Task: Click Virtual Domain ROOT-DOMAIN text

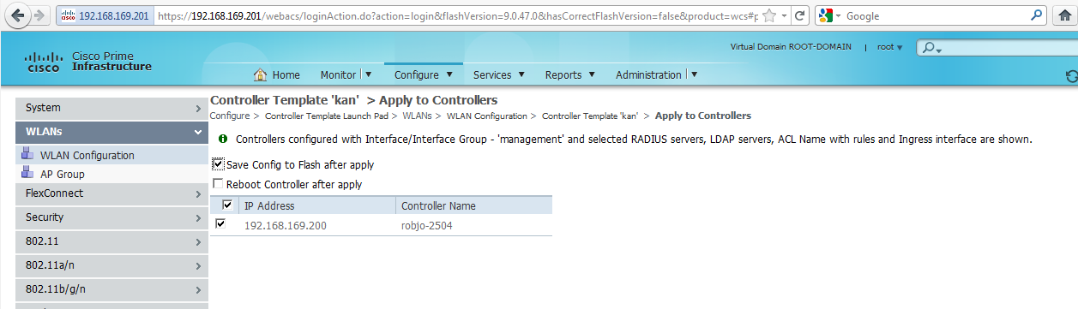Action: (x=791, y=47)
